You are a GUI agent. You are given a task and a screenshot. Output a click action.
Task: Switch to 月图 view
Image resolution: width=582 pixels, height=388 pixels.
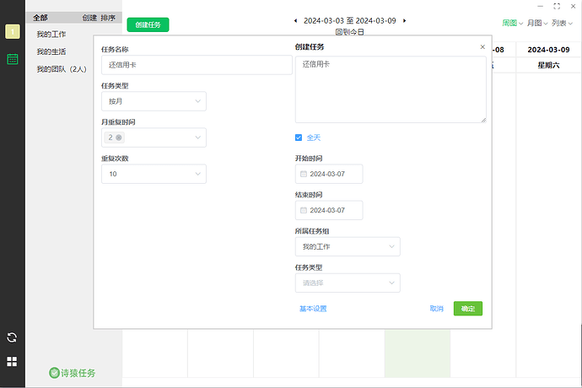[536, 24]
